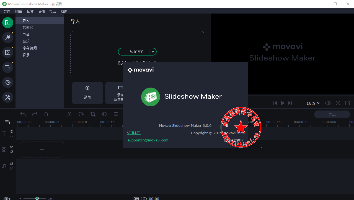Viewport: 354px width, 200px height.
Task: Click the 访问主页 link in about dialog
Action: [134, 133]
